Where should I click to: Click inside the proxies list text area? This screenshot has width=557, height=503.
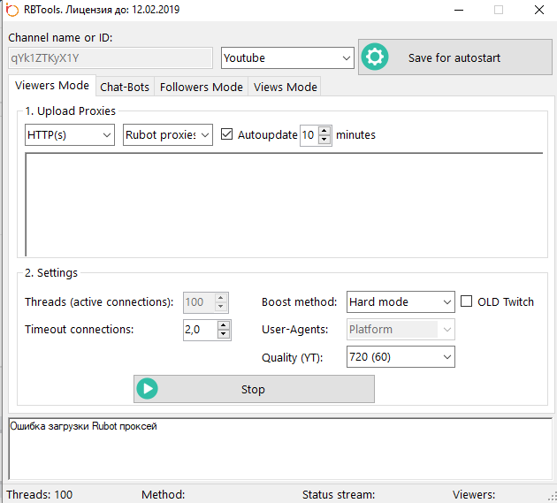[283, 204]
